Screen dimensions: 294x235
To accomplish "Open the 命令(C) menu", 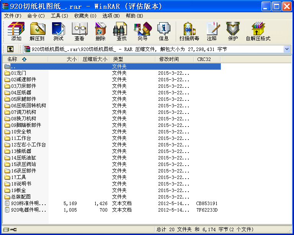I will pos(36,16).
